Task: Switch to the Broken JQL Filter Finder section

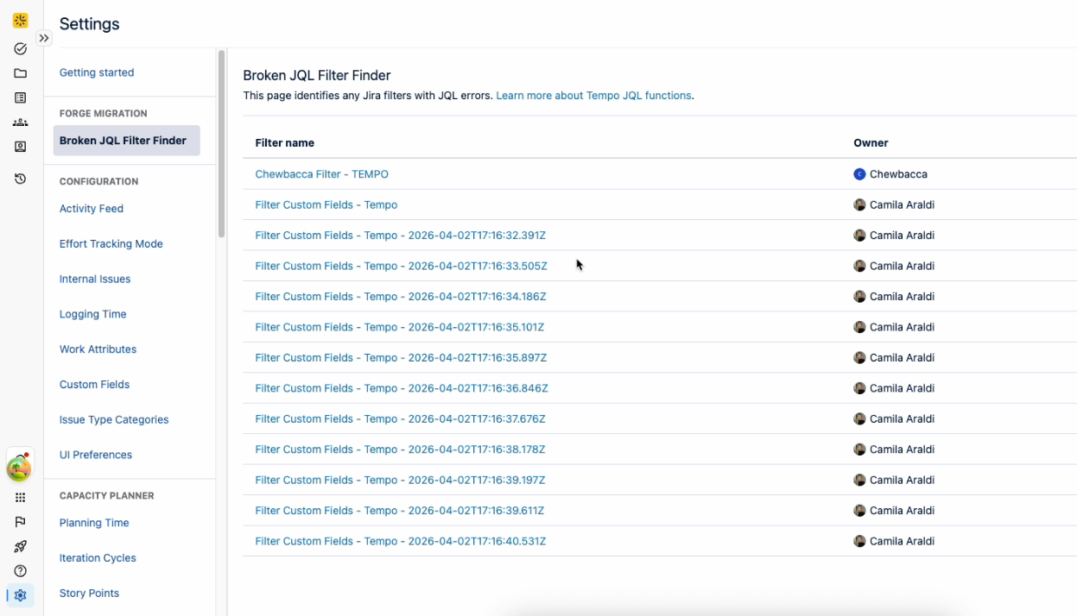Action: click(126, 139)
